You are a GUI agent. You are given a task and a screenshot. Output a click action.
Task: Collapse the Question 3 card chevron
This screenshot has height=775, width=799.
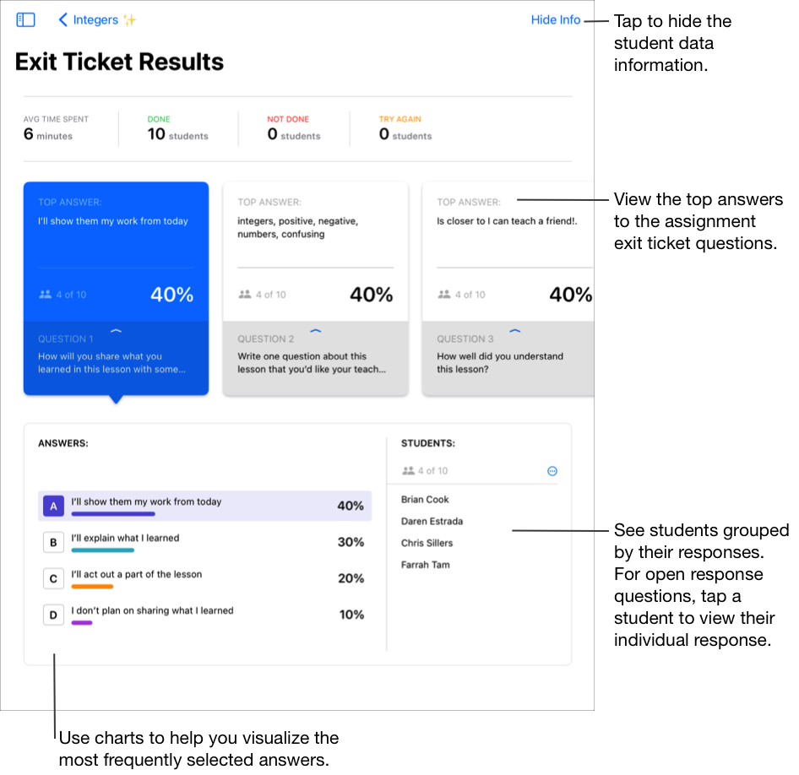[515, 331]
